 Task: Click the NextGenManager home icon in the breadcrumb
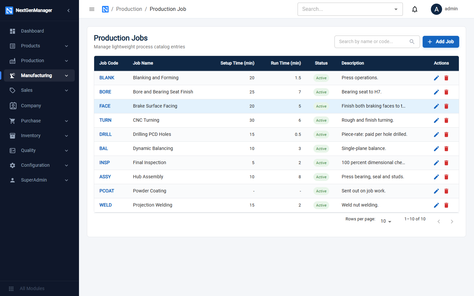pos(105,9)
